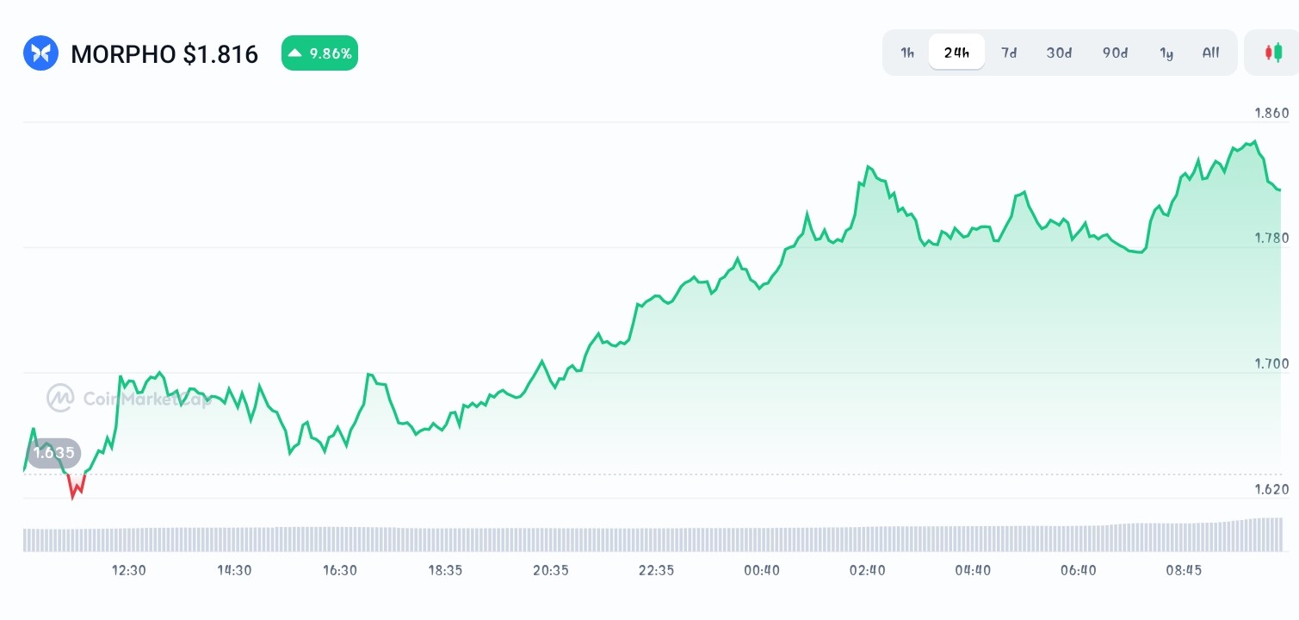The height and width of the screenshot is (620, 1299).
Task: Click the 1.700 y-axis label
Action: click(1271, 363)
